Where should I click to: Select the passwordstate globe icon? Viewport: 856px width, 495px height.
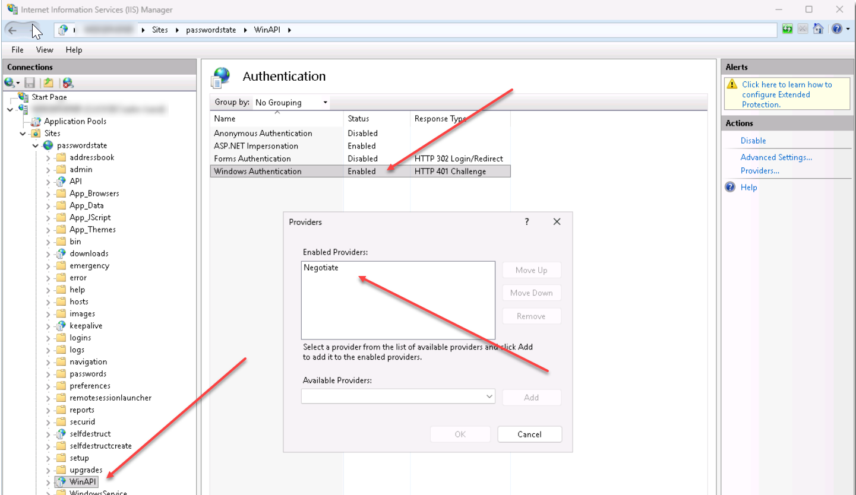pyautogui.click(x=48, y=145)
